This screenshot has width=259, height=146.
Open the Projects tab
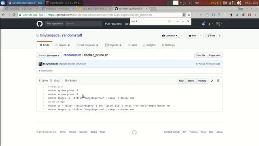[113, 45]
